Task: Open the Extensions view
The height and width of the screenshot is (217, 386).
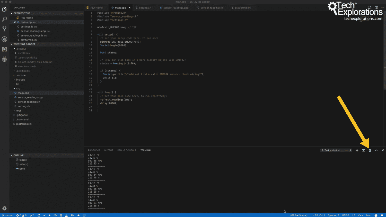Action: [4, 49]
